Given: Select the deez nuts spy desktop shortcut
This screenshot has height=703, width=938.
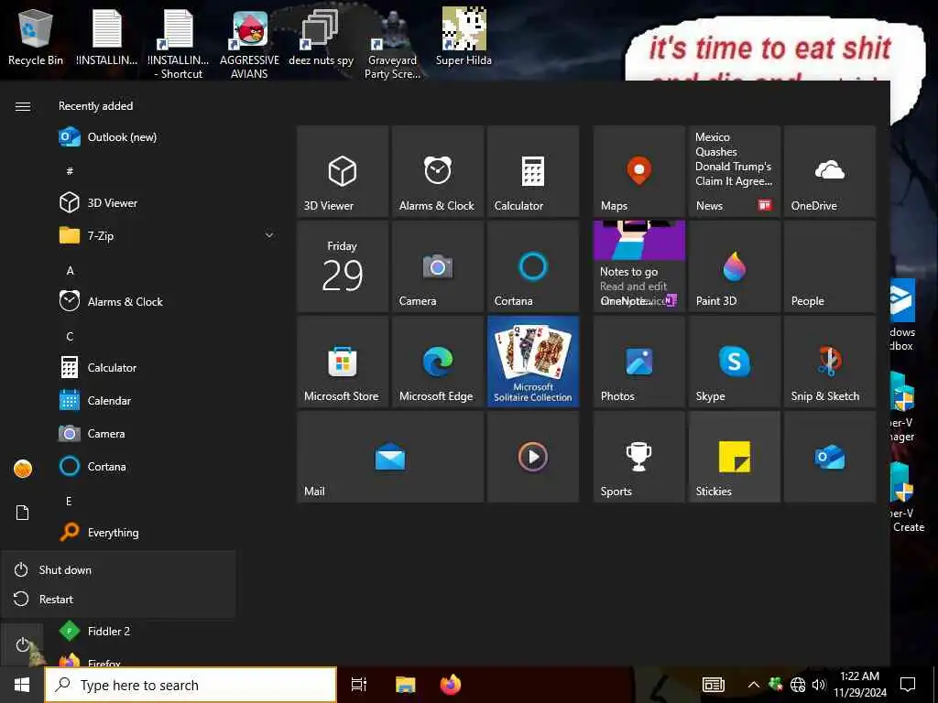Looking at the screenshot, I should click(321, 37).
